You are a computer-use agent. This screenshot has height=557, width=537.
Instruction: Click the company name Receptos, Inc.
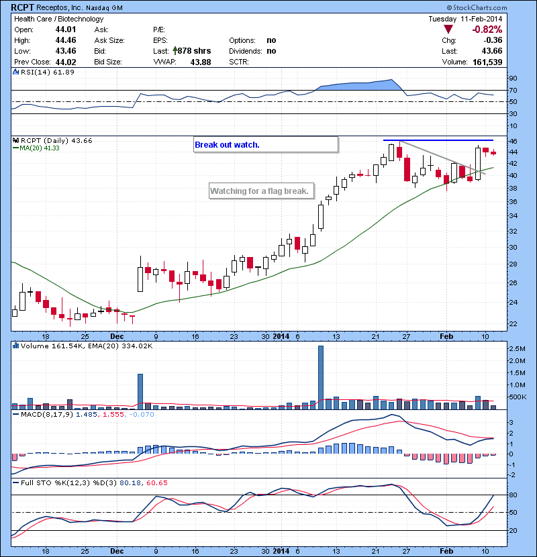coord(59,8)
